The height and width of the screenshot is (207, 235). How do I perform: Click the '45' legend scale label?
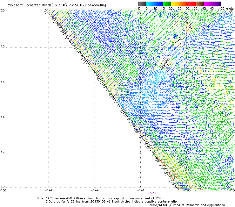point(212,9)
